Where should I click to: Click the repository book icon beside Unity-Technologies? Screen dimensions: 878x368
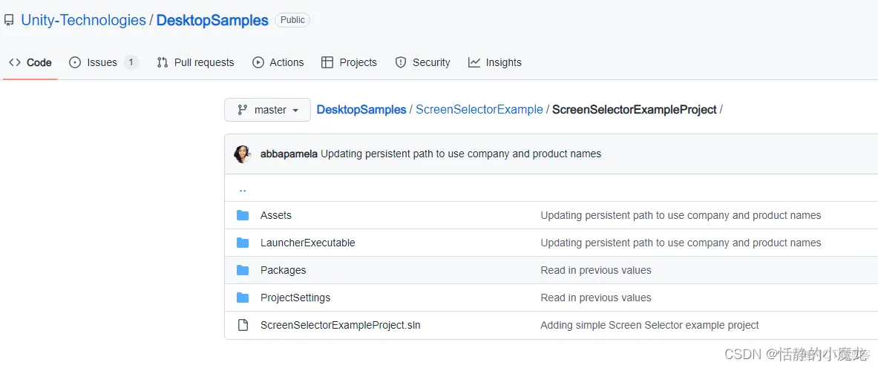click(9, 21)
